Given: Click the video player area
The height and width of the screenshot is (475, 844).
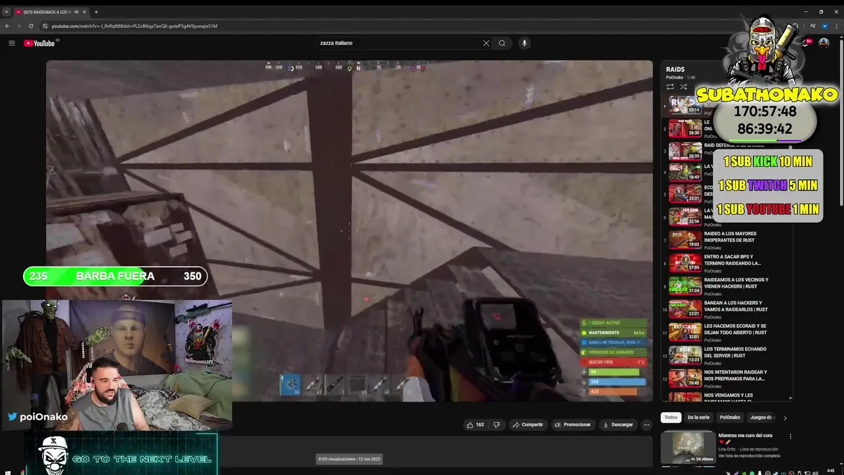Looking at the screenshot, I should 349,231.
